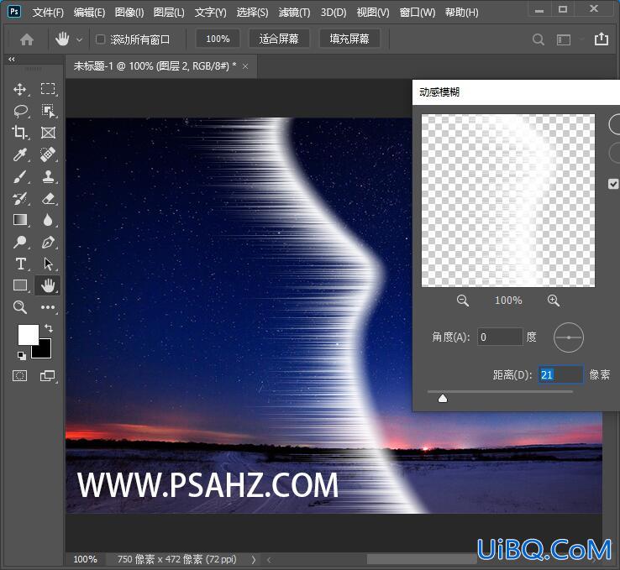The image size is (620, 570).
Task: Select the Blur tool
Action: [48, 220]
